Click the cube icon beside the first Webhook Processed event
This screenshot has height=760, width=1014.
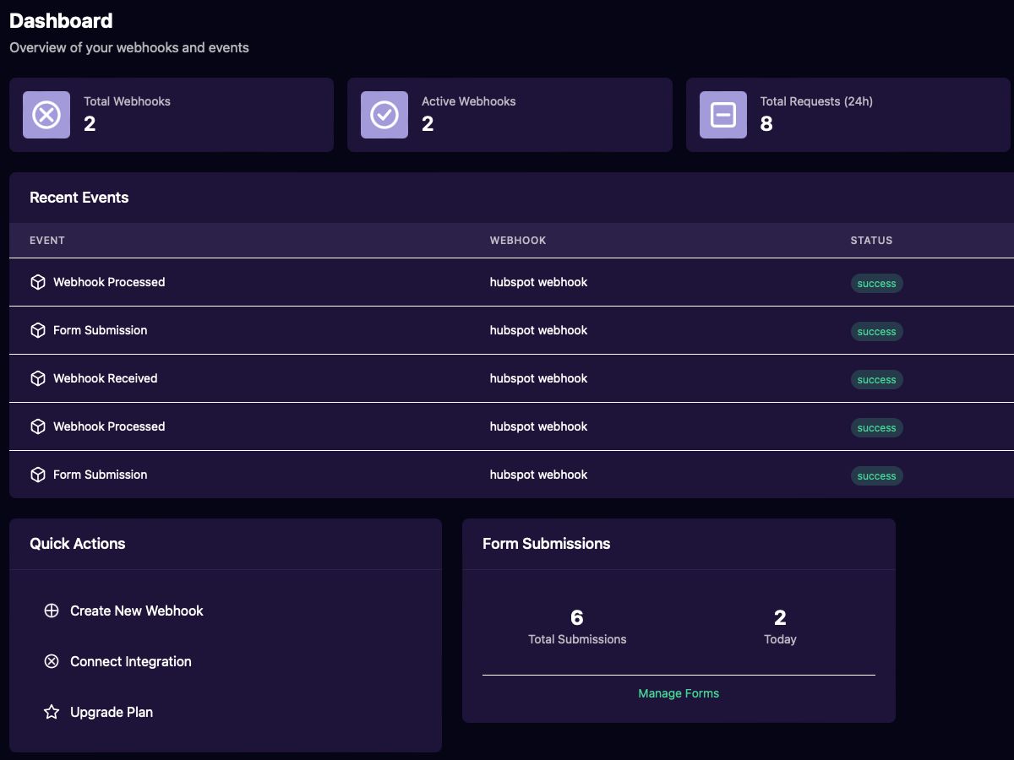[x=38, y=281]
